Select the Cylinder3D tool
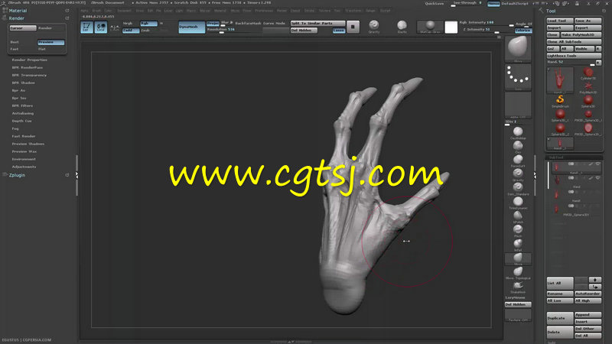The width and height of the screenshot is (612, 344). point(588,73)
